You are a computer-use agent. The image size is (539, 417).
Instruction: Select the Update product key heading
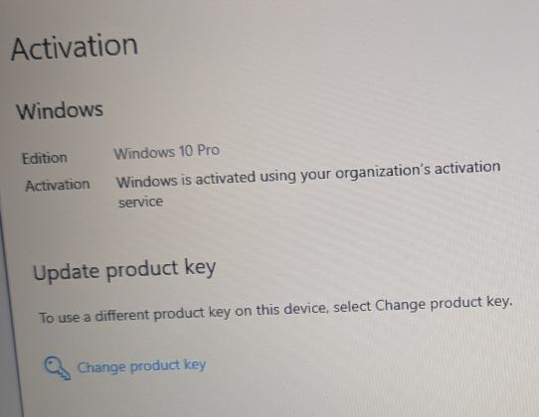(x=124, y=270)
